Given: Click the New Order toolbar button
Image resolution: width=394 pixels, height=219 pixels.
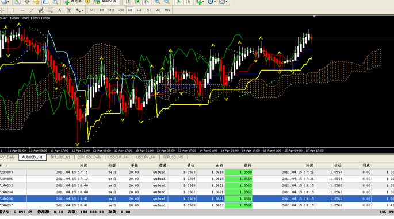Looking at the screenshot, I should (x=73, y=2).
